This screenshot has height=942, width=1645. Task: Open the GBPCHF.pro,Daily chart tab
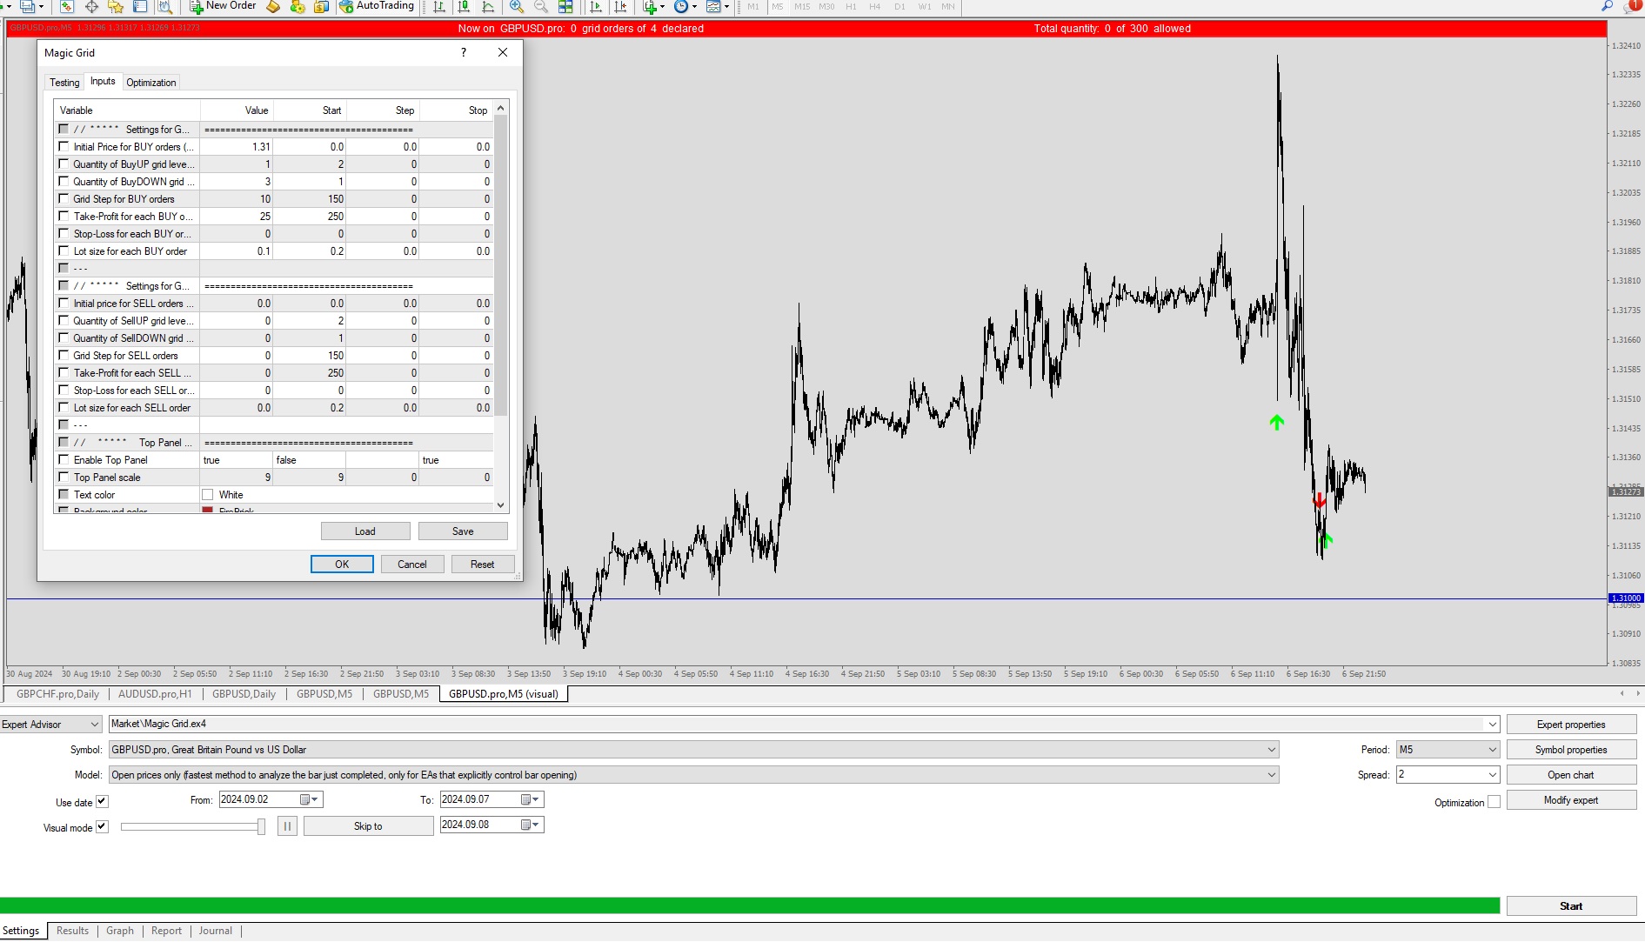point(57,694)
